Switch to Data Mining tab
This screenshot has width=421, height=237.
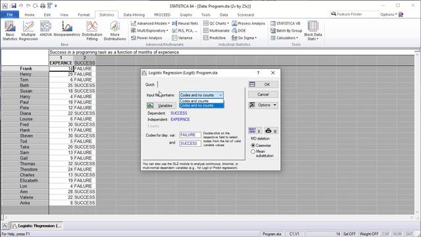(x=134, y=14)
